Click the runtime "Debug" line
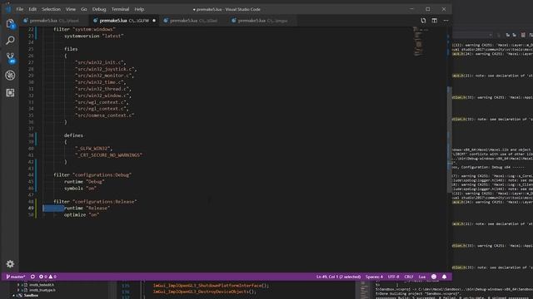Image resolution: width=533 pixels, height=299 pixels. [84, 182]
